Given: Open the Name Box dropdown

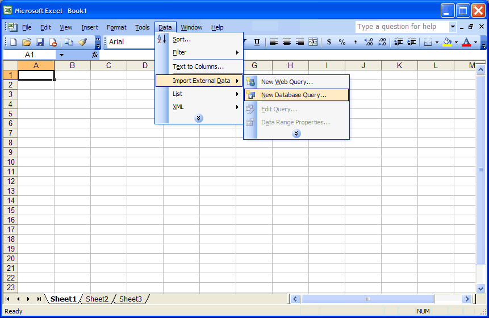Looking at the screenshot, I should (61, 55).
